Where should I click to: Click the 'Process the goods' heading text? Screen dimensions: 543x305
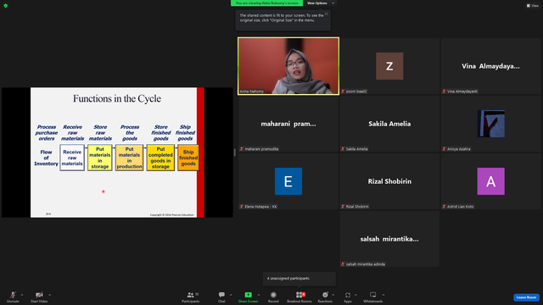click(130, 133)
